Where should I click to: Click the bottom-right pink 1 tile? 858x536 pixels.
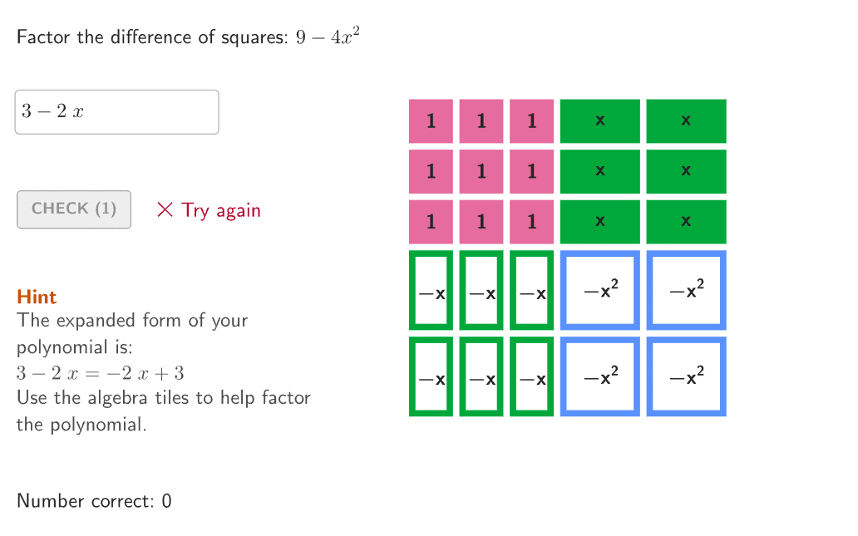(531, 222)
